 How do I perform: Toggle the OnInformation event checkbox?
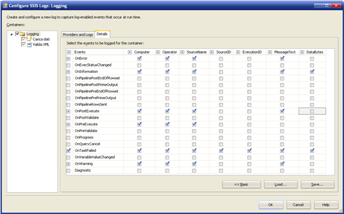[68, 72]
